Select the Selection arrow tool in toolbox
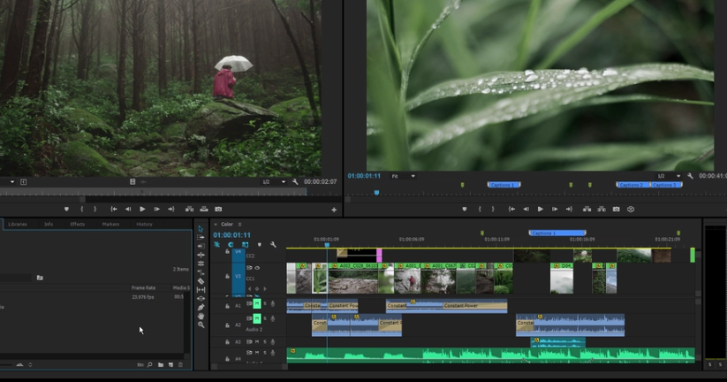The width and height of the screenshot is (727, 382). tap(201, 229)
